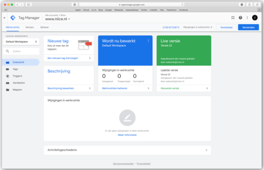The image size is (264, 170).
Task: Click the Tags label icon in sidebar
Action: pyautogui.click(x=8, y=69)
